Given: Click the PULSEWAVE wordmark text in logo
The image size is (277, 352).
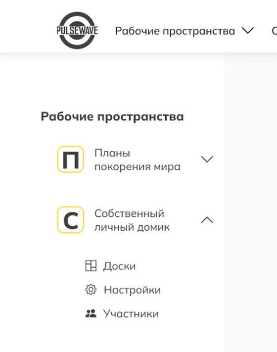Looking at the screenshot, I should [x=77, y=31].
